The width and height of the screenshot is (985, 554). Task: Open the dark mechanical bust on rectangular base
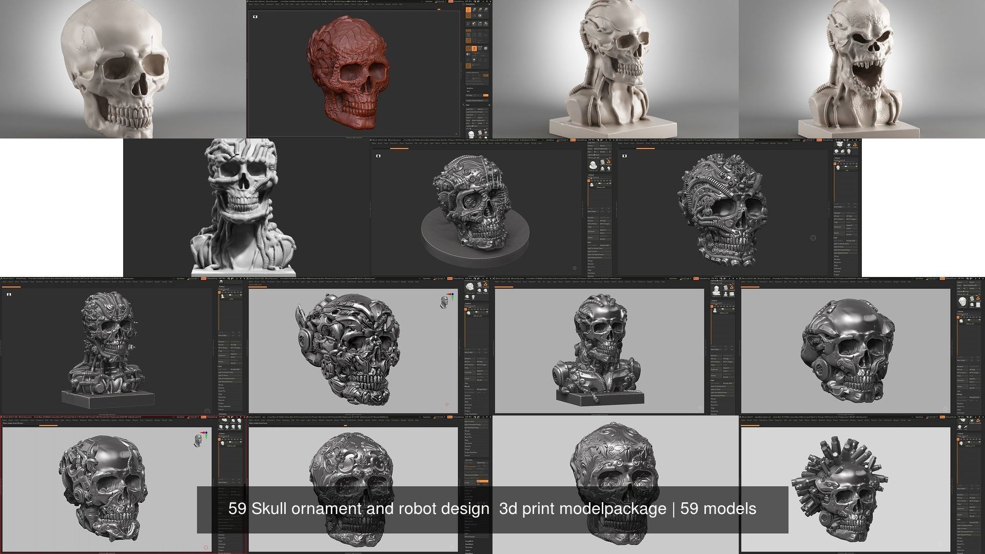[123, 346]
